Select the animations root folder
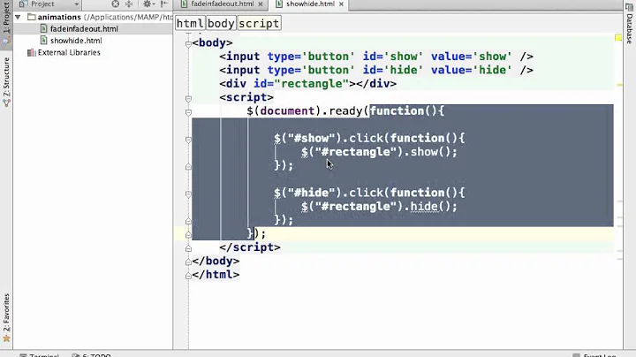 coord(59,17)
